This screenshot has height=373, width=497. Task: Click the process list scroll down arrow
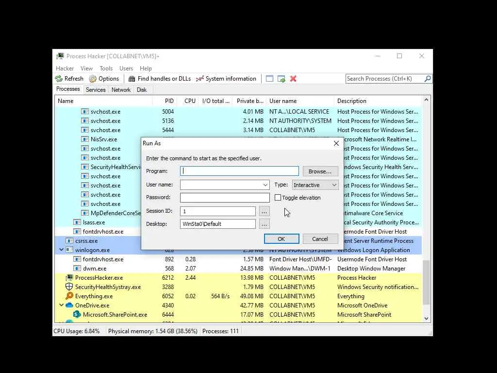(x=426, y=319)
